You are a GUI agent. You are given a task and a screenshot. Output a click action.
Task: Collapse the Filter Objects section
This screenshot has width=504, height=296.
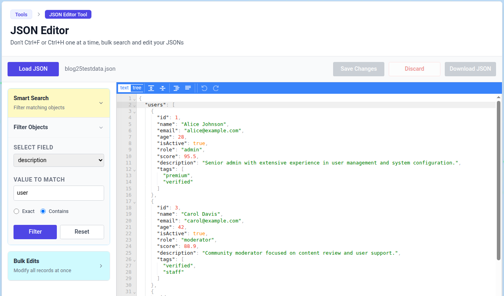coord(101,128)
